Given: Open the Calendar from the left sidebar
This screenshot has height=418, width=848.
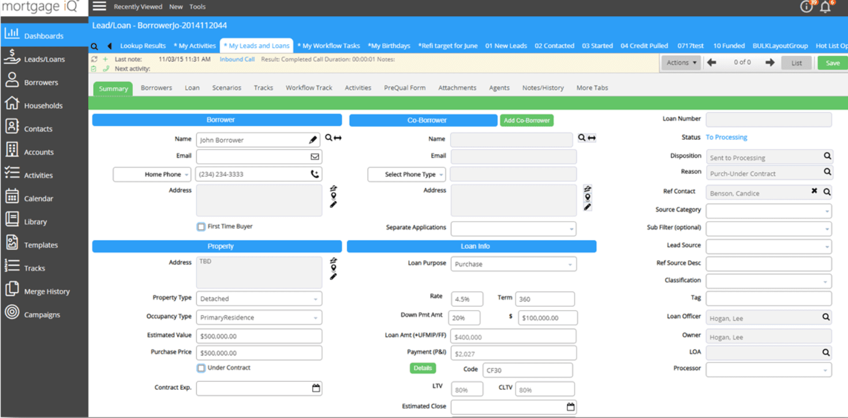Looking at the screenshot, I should coord(39,197).
